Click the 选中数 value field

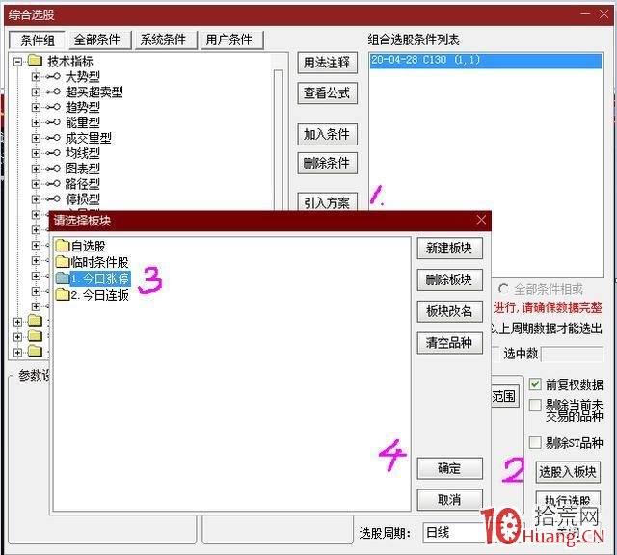coord(572,354)
